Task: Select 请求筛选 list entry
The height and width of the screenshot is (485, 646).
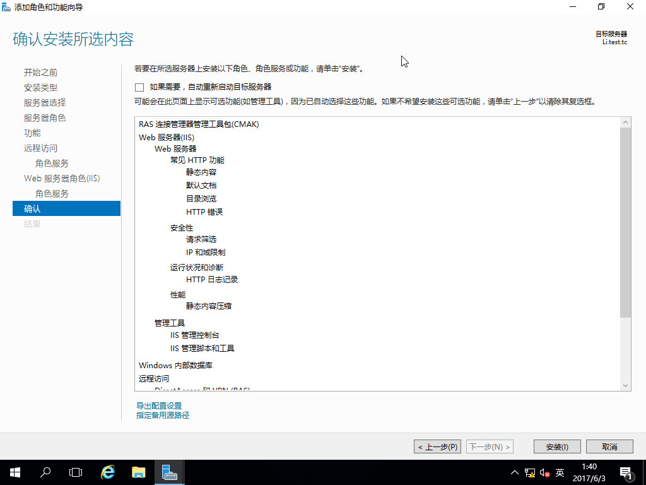Action: pyautogui.click(x=201, y=239)
